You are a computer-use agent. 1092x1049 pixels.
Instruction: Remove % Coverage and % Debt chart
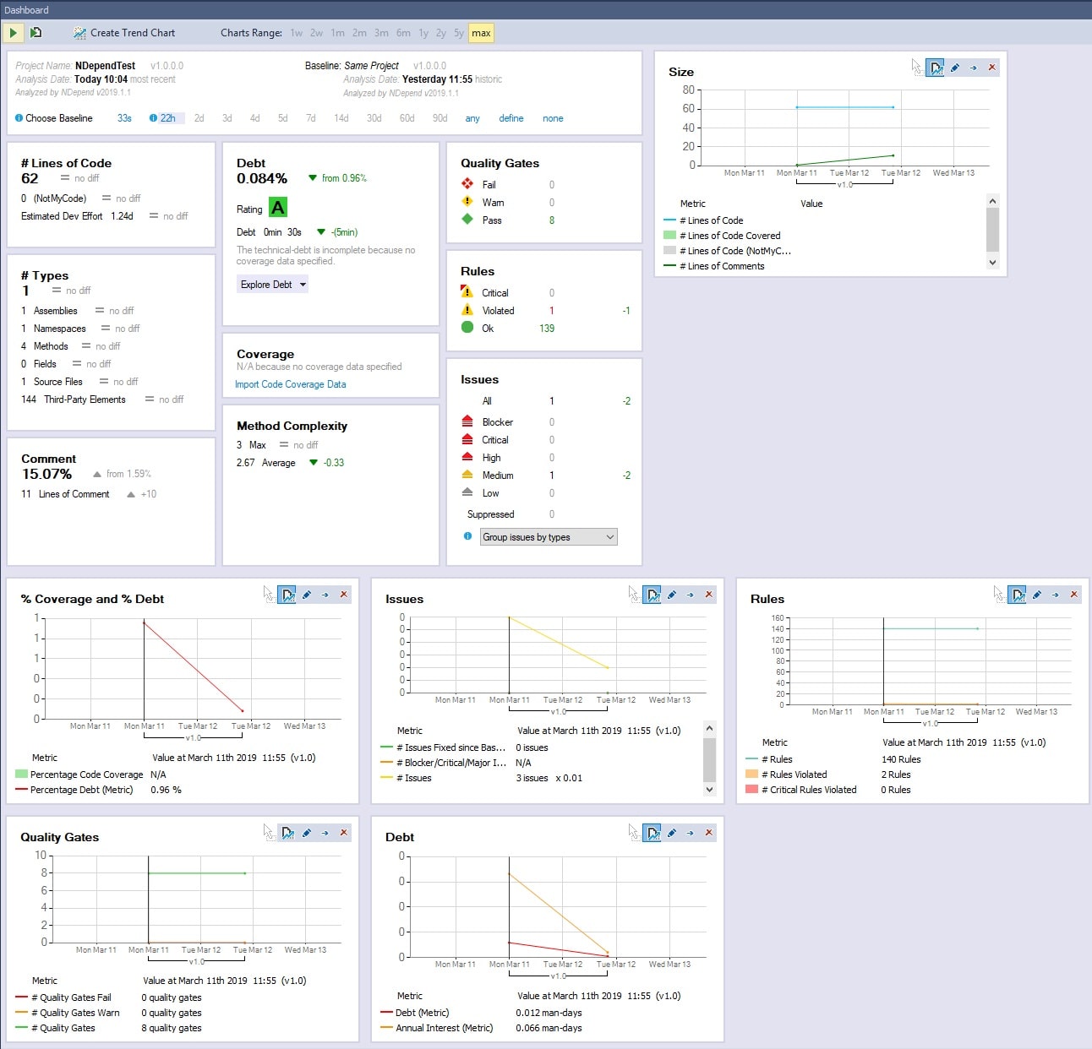(344, 595)
